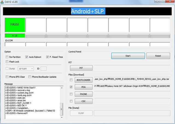The image size is (175, 124).
Task: Uncheck the Auto Reboot option
Action: pyautogui.click(x=27, y=57)
